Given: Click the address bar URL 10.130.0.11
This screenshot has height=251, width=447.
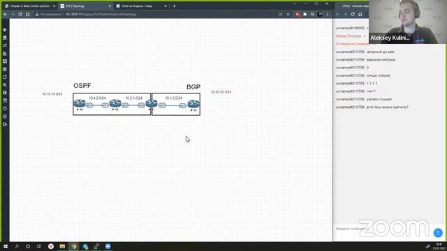Looking at the screenshot, I should coord(101,14).
